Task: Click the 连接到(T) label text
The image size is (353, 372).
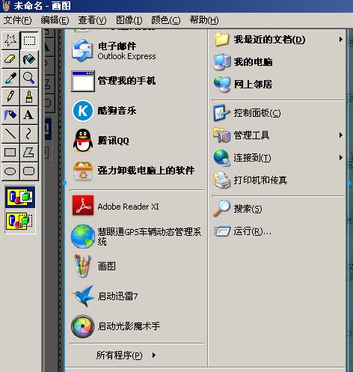Action: [252, 158]
